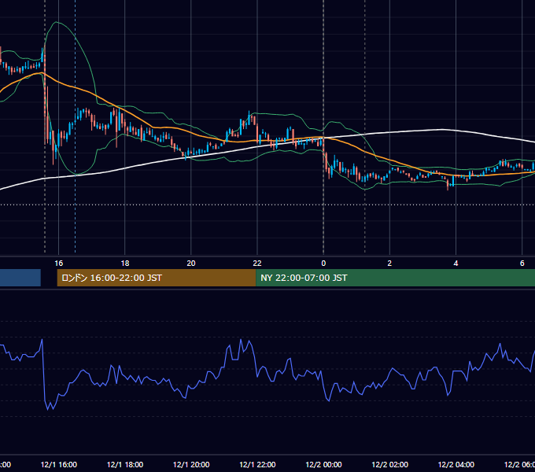Click the 4 hour label on chart axis

(456, 264)
